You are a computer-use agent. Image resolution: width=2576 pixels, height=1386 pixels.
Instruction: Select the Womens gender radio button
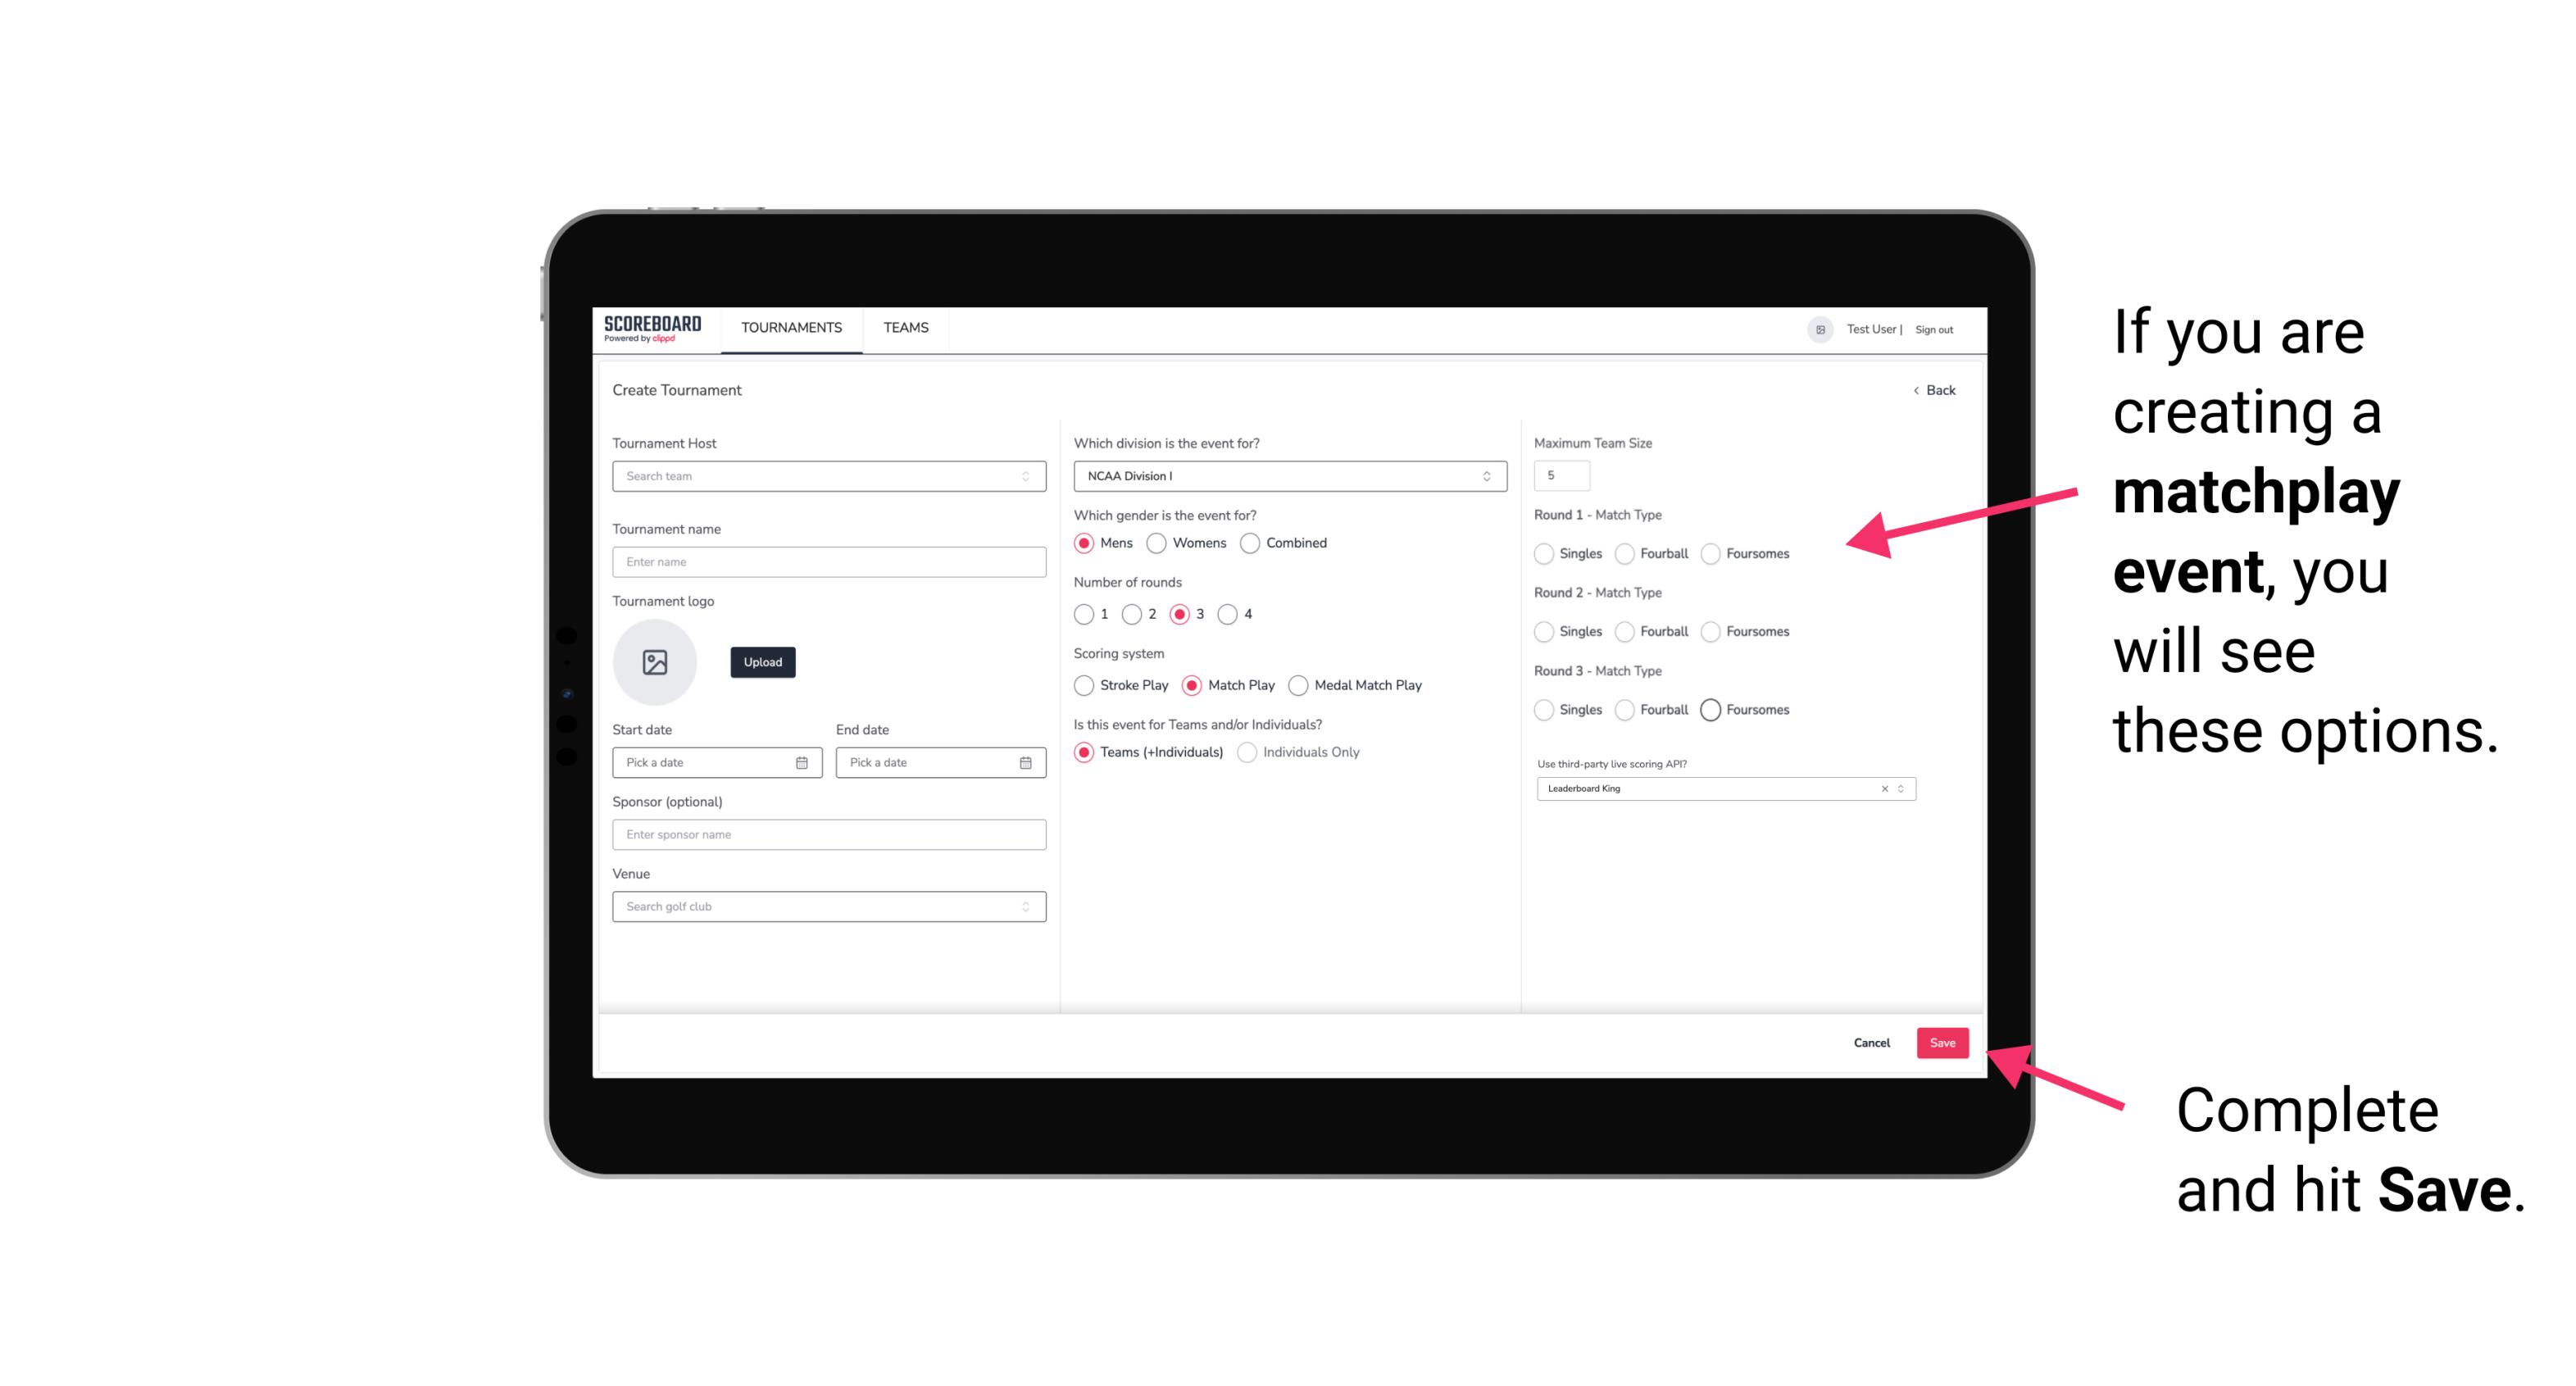[x=1156, y=543]
